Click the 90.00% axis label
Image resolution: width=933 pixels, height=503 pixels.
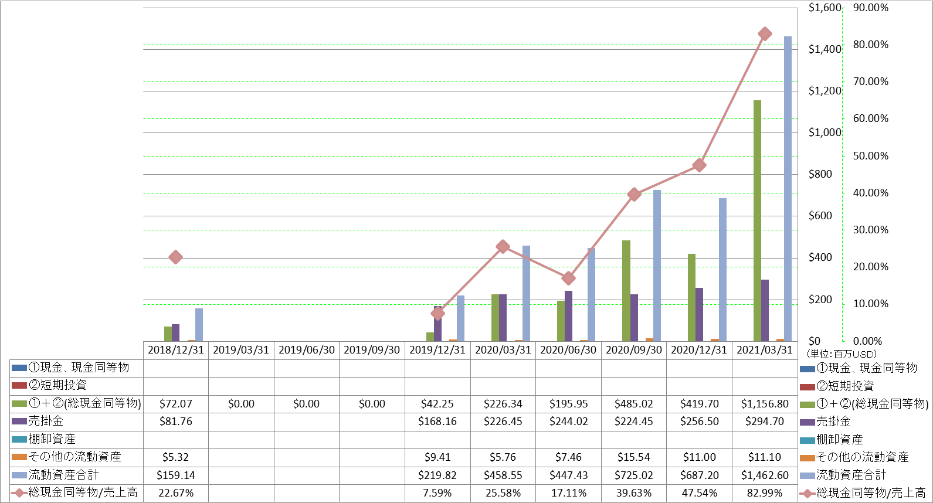coord(871,8)
